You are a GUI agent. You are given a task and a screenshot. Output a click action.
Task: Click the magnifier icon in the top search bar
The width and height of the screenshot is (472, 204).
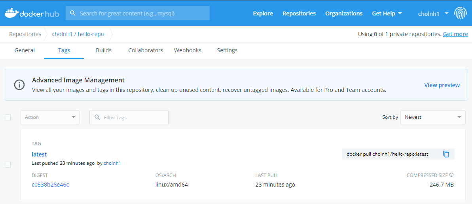[x=72, y=13]
